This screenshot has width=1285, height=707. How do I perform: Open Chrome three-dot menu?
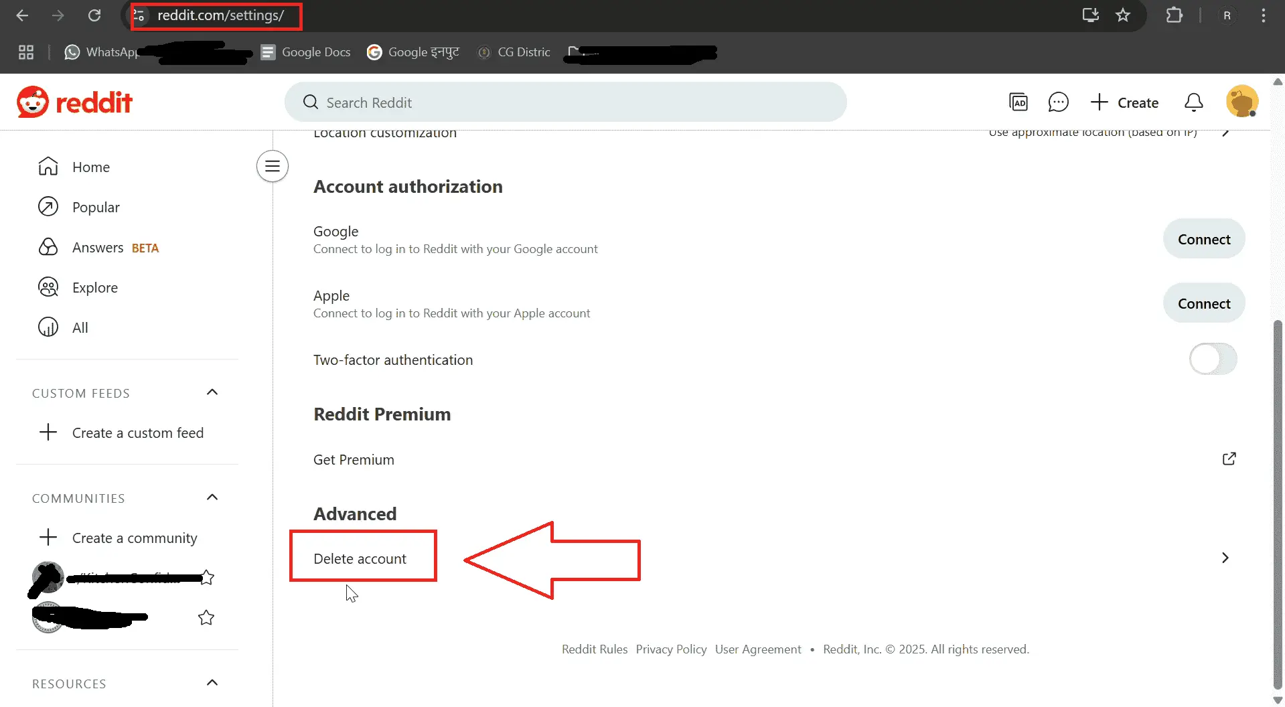point(1263,15)
